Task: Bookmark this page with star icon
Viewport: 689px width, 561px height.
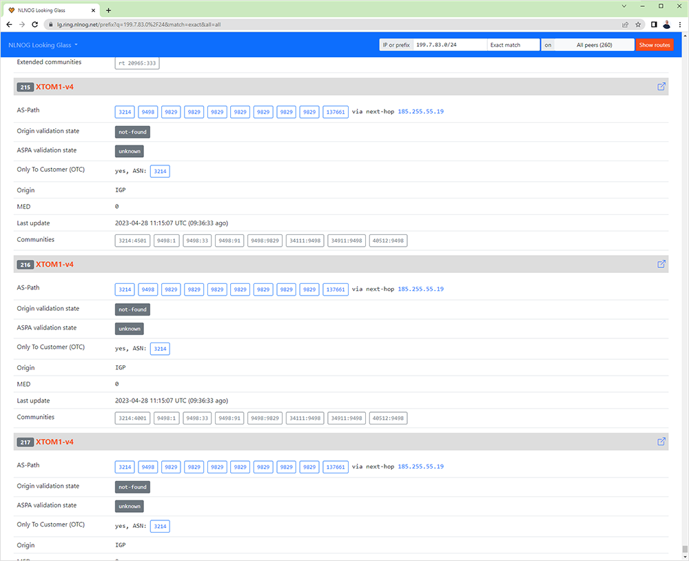Action: pyautogui.click(x=638, y=24)
